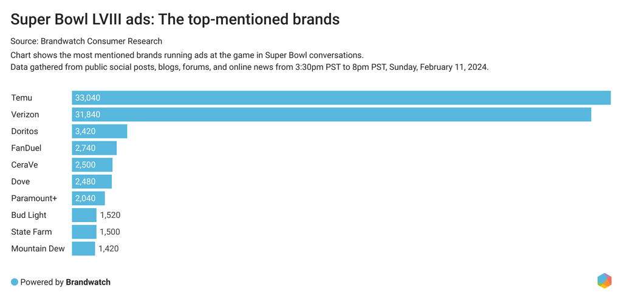Click the Verizon brand label
The height and width of the screenshot is (301, 622).
[x=26, y=115]
